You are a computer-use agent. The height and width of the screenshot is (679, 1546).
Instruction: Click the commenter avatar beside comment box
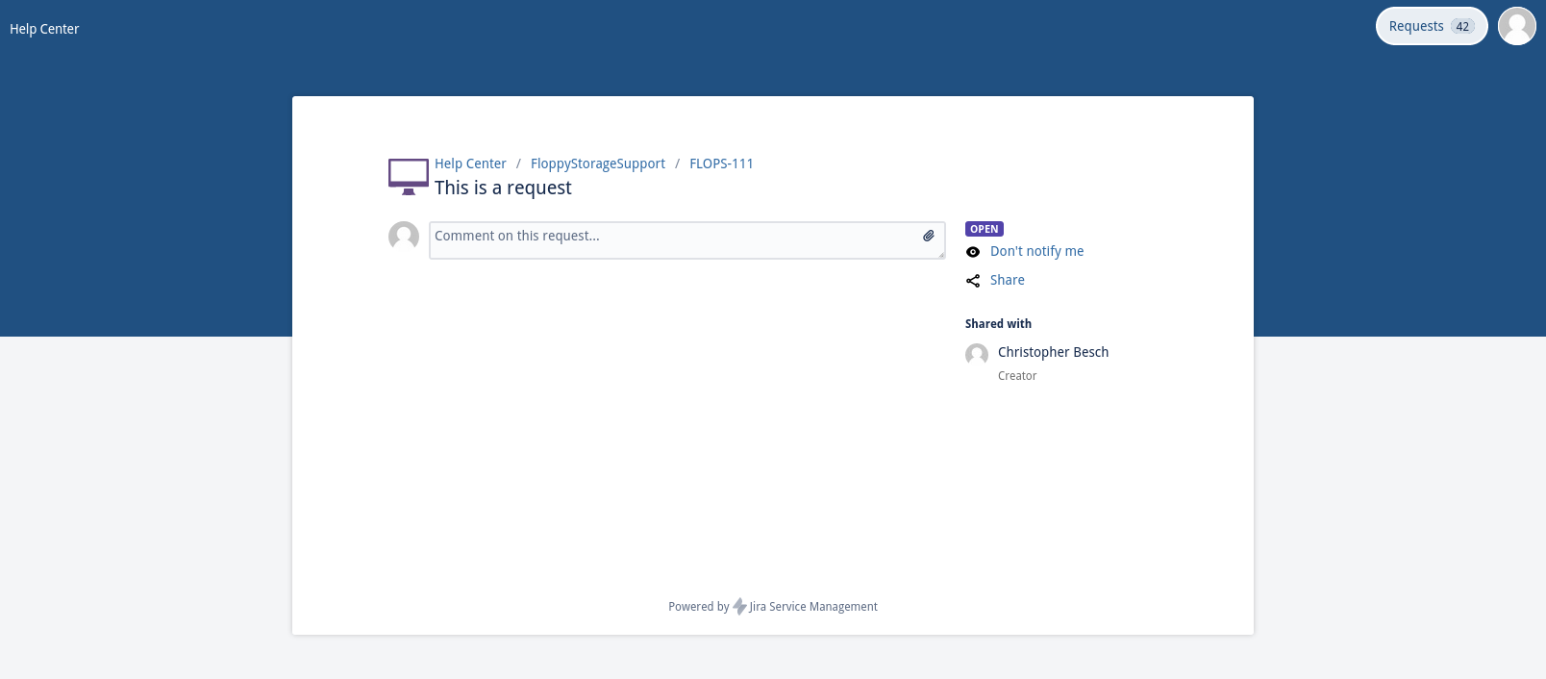(404, 236)
